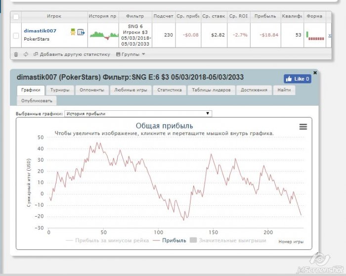Click the refresh icon below the table
346x276 pixels.
pyautogui.click(x=26, y=54)
